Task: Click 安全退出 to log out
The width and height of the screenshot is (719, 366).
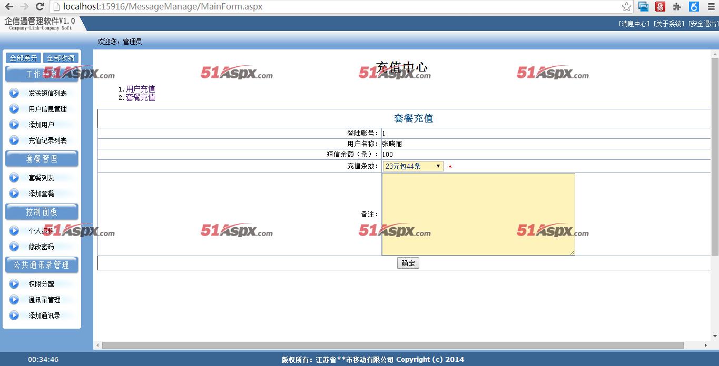Action: 703,24
